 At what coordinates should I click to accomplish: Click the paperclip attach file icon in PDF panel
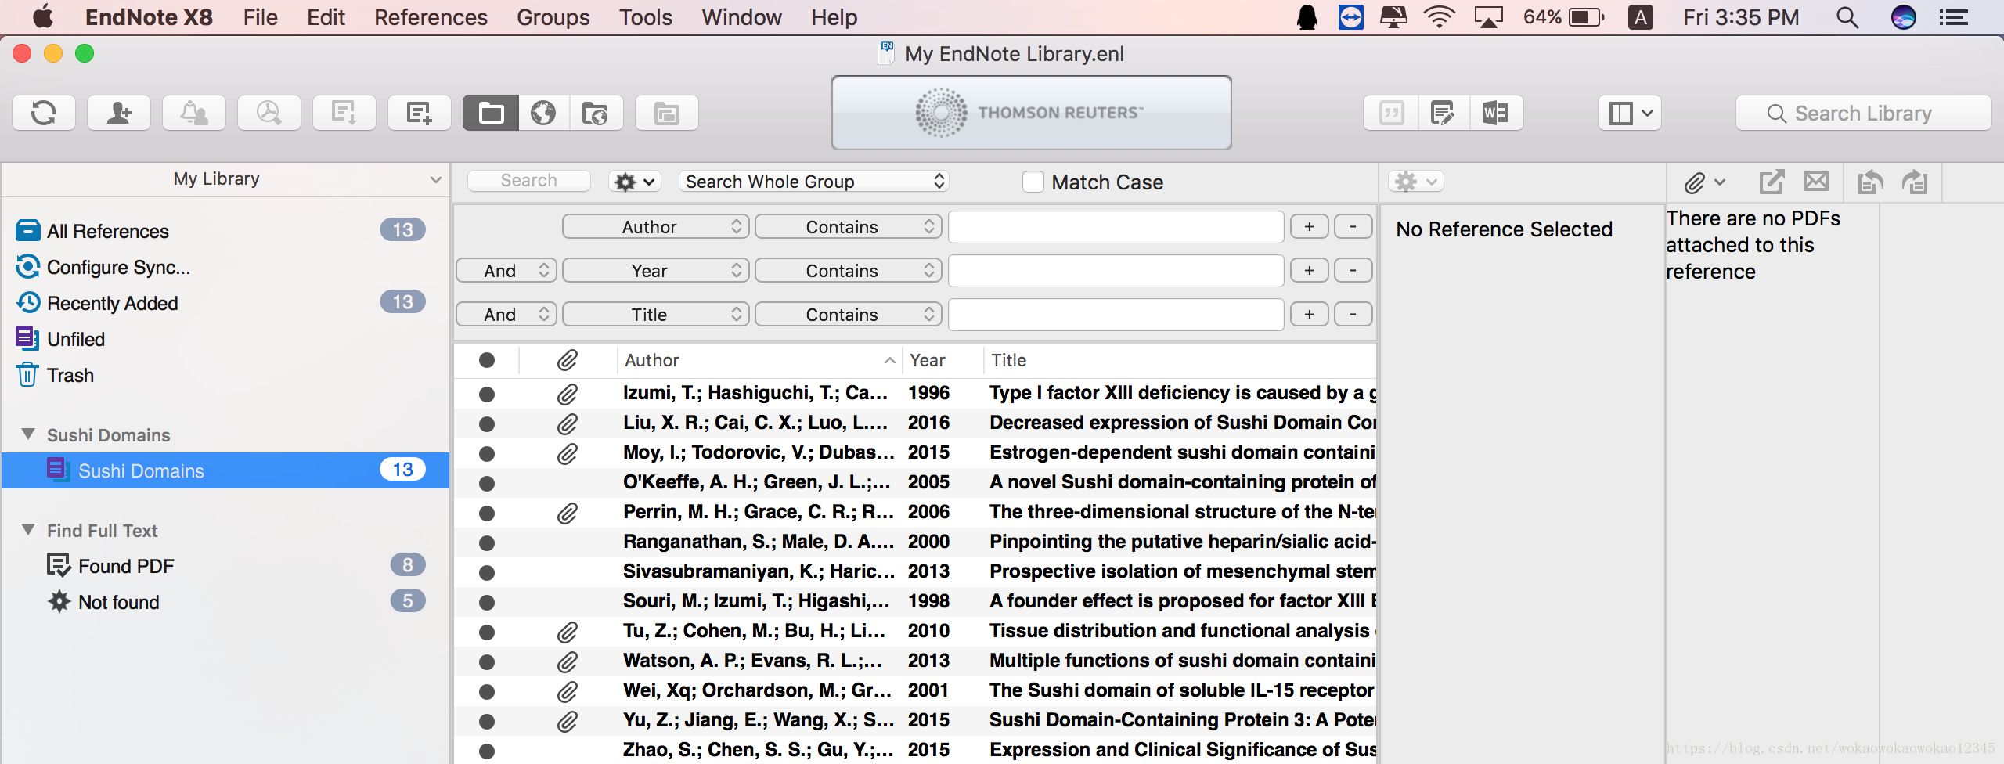[1704, 182]
